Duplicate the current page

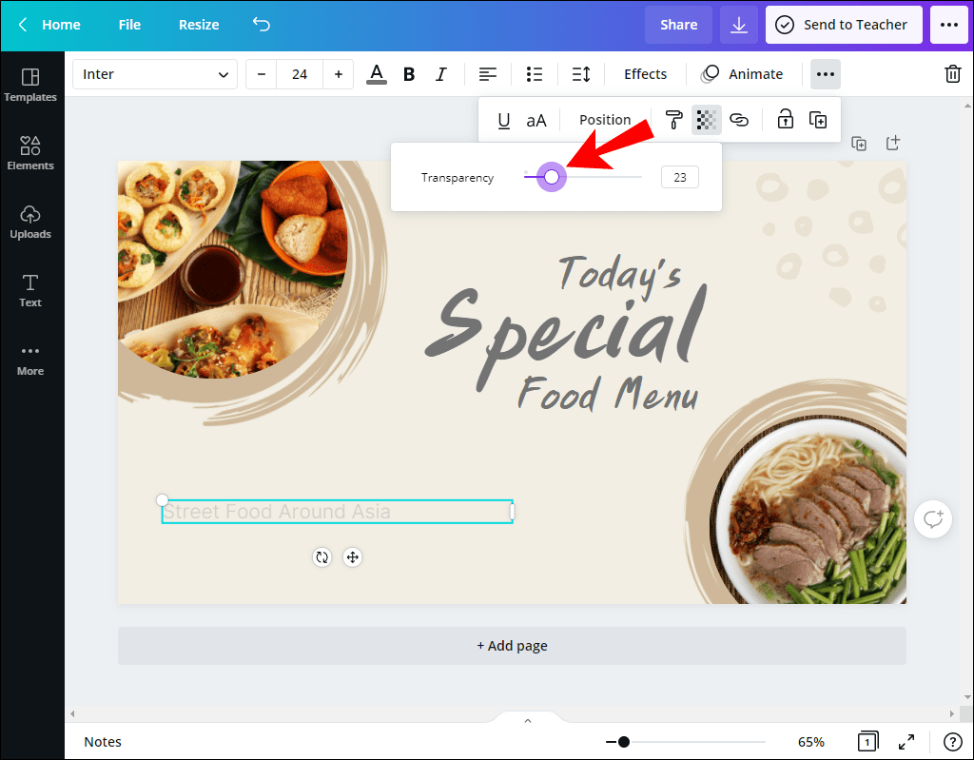click(859, 143)
